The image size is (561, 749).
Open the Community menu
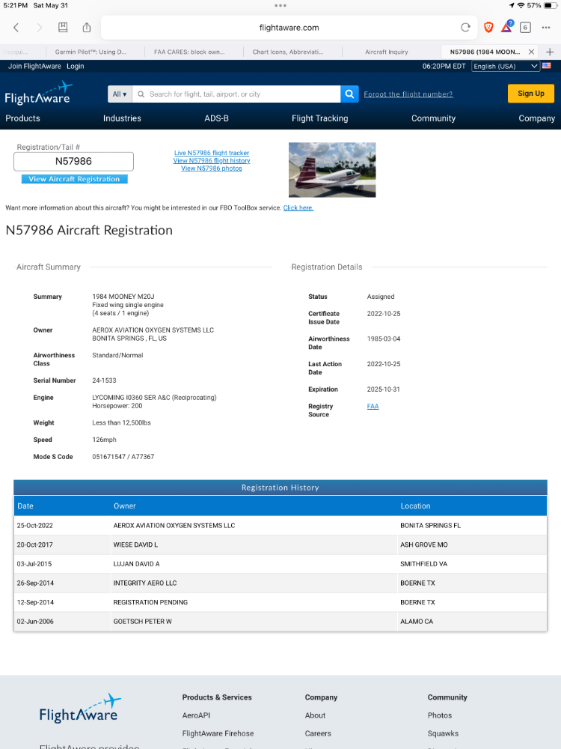(433, 118)
